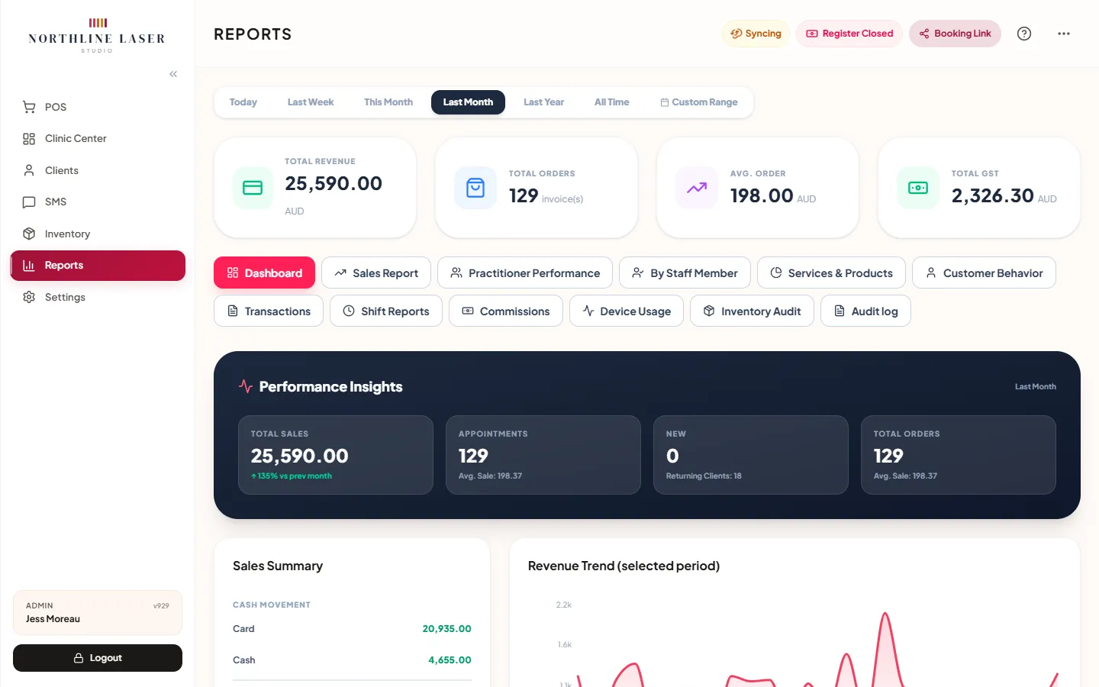The height and width of the screenshot is (687, 1099).
Task: Collapse the sidebar with the double chevron
Action: (x=173, y=74)
